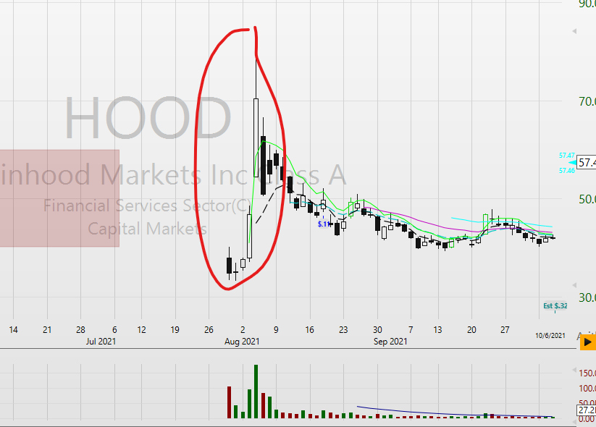Screen dimensions: 596x427
Task: Click the volume-scale triangle handle near 150
Action: (574, 370)
